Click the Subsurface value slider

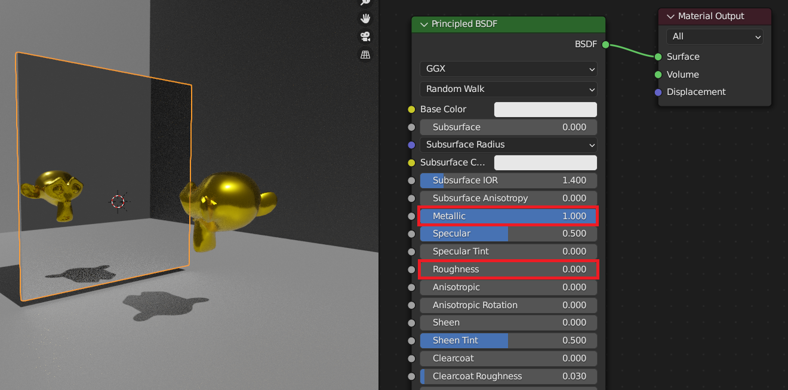tap(508, 127)
